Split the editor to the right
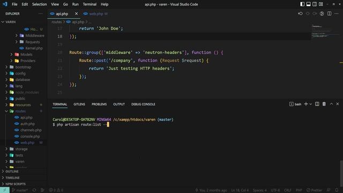This screenshot has width=343, height=193. click(x=329, y=13)
